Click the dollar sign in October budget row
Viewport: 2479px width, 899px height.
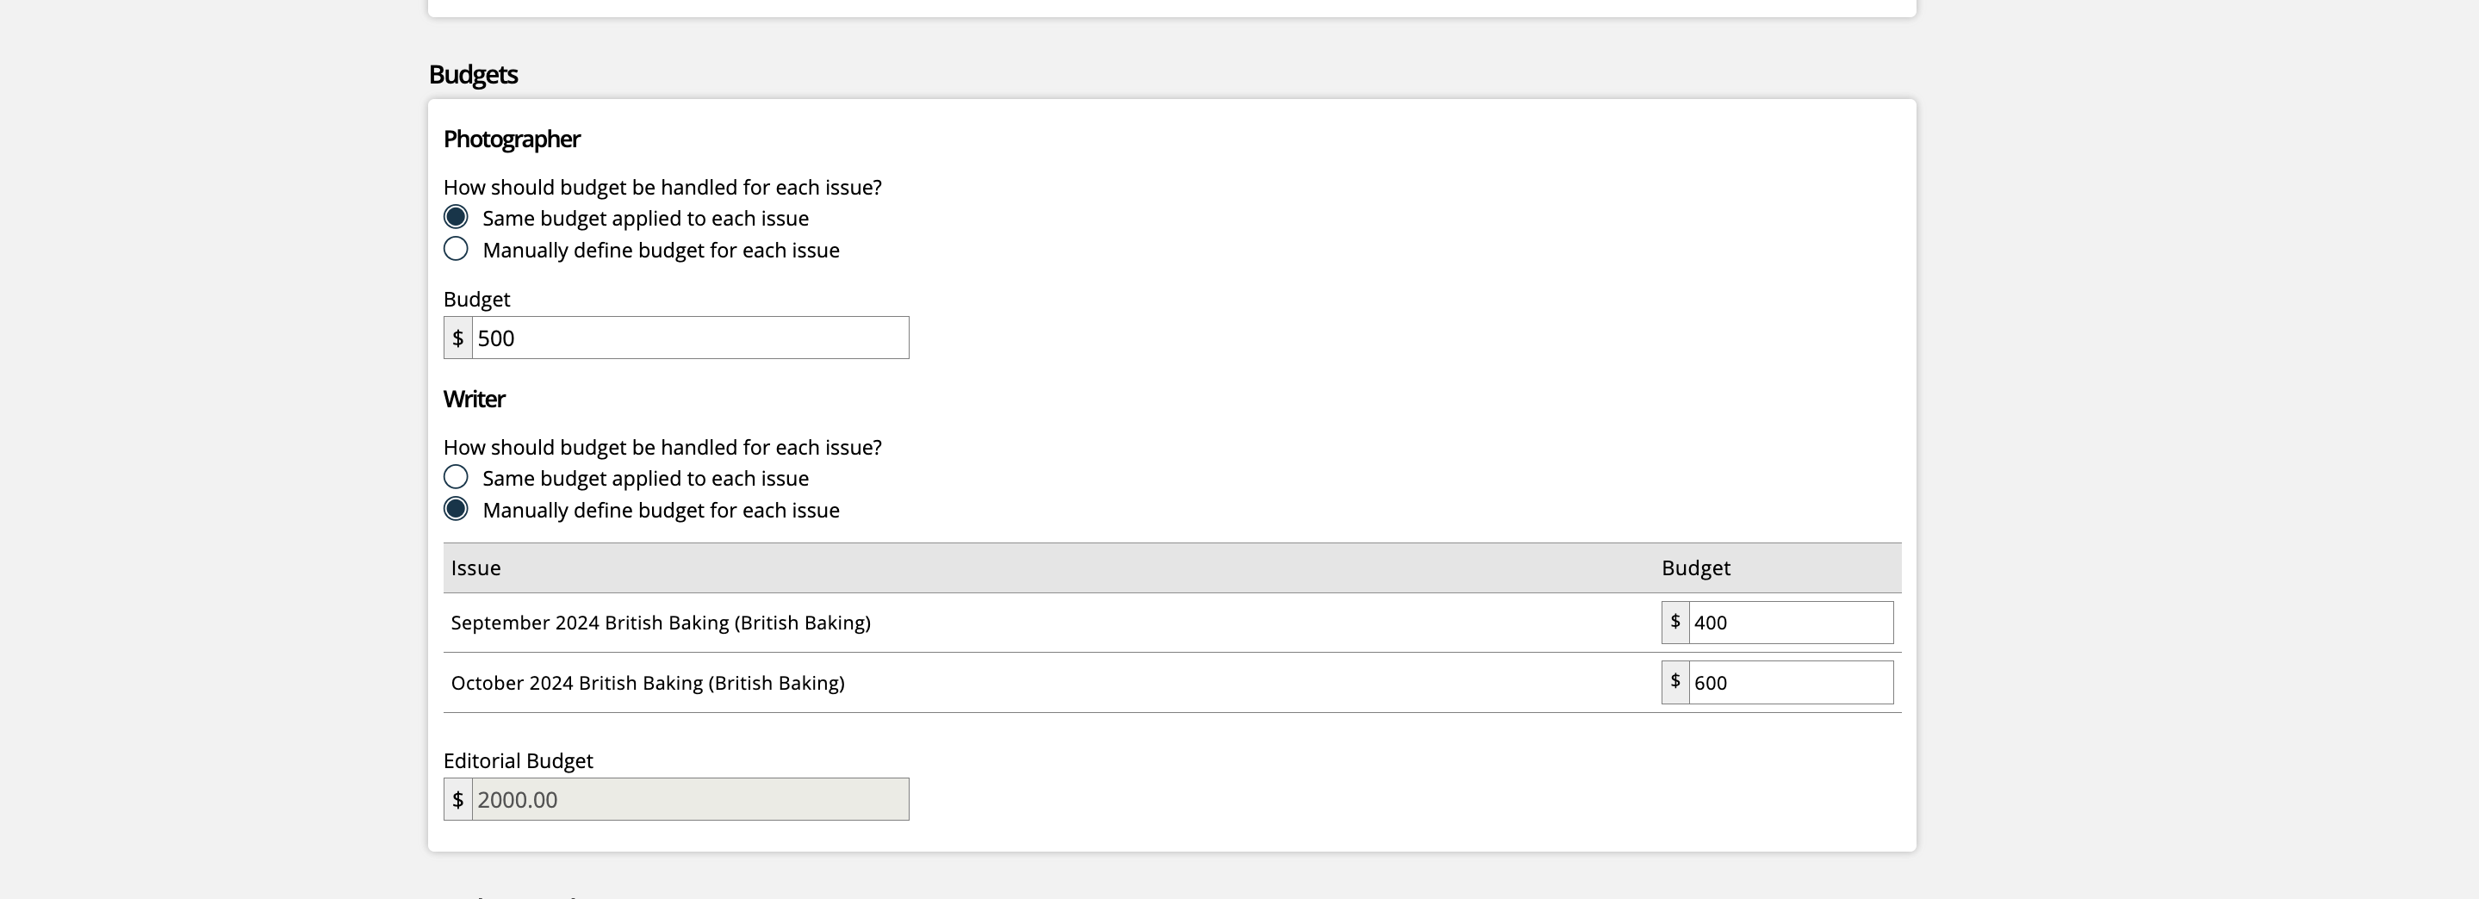pyautogui.click(x=1674, y=683)
